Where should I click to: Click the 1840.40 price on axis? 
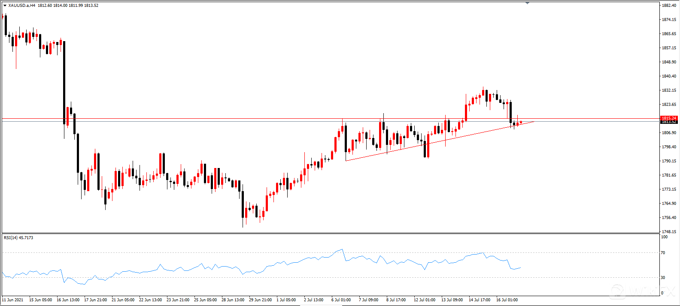coord(669,76)
